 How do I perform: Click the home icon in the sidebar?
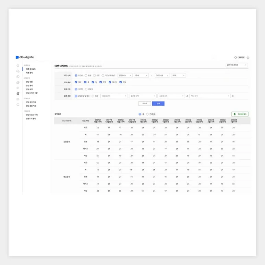coord(18,65)
